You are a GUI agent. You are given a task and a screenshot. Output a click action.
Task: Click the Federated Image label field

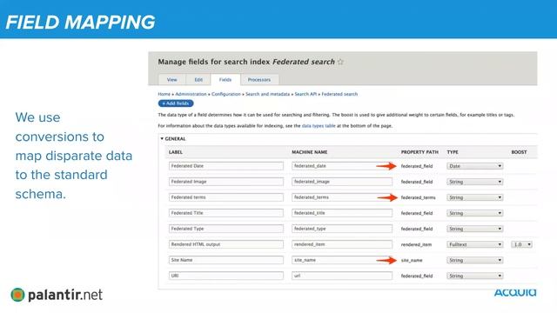(226, 182)
